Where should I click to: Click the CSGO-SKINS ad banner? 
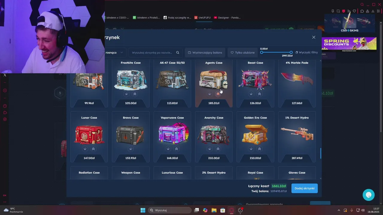click(349, 23)
